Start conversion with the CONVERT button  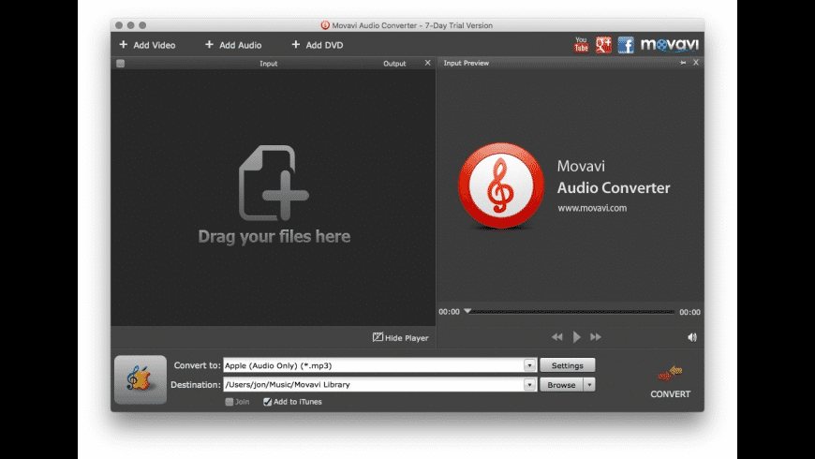[x=670, y=381]
